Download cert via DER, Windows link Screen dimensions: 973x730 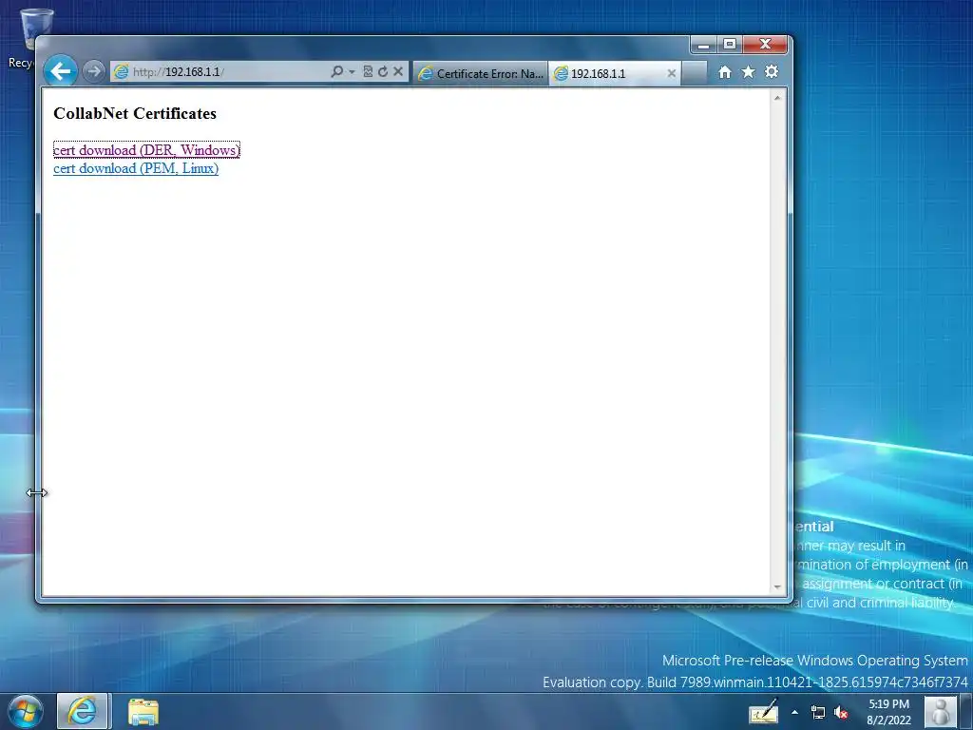click(x=146, y=150)
